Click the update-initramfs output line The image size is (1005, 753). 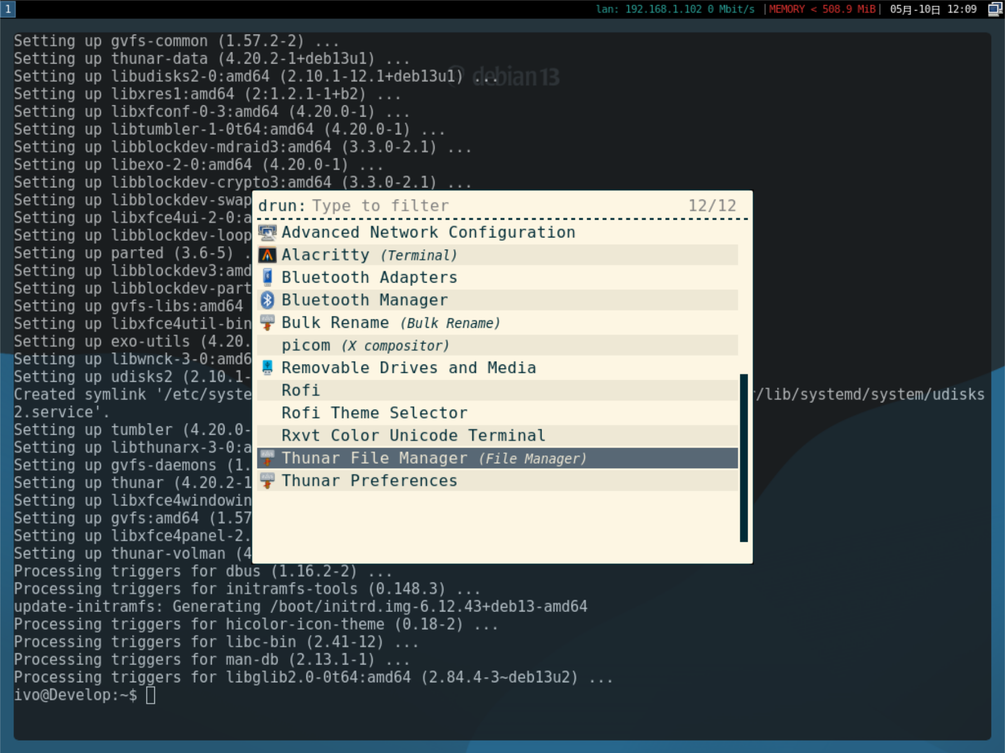301,606
